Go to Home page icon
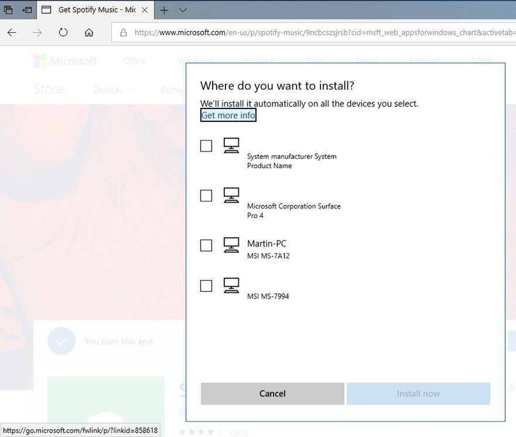The image size is (516, 437). tap(89, 33)
